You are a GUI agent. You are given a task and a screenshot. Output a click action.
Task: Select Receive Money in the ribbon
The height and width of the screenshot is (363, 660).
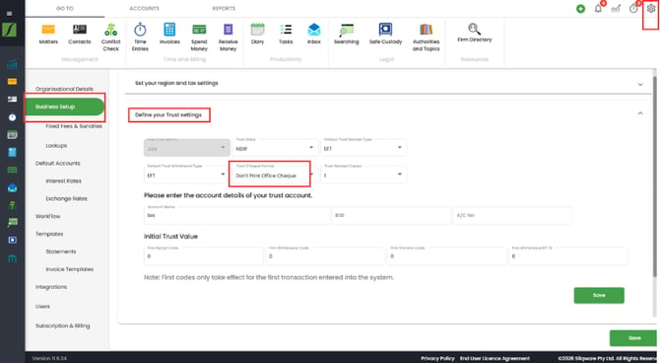coord(229,37)
